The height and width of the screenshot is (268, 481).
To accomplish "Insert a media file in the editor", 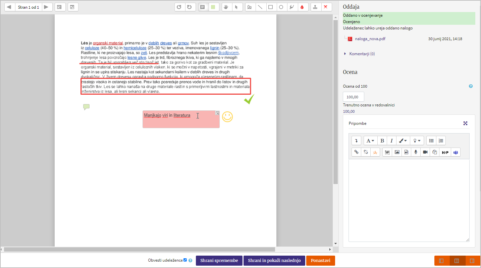I will tap(406, 152).
